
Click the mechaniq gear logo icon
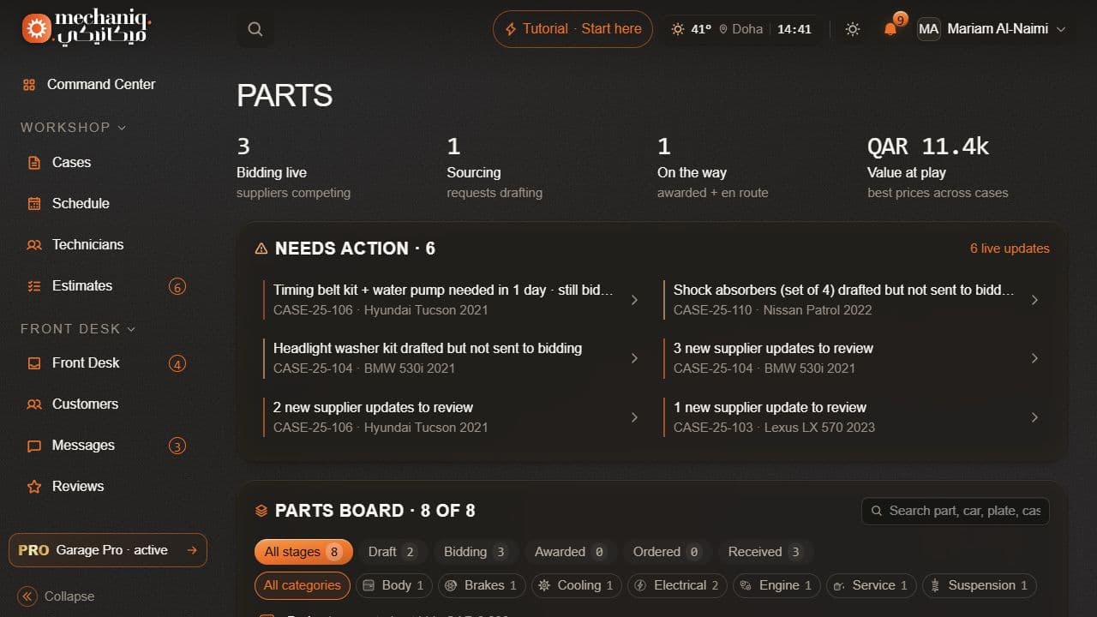coord(36,28)
